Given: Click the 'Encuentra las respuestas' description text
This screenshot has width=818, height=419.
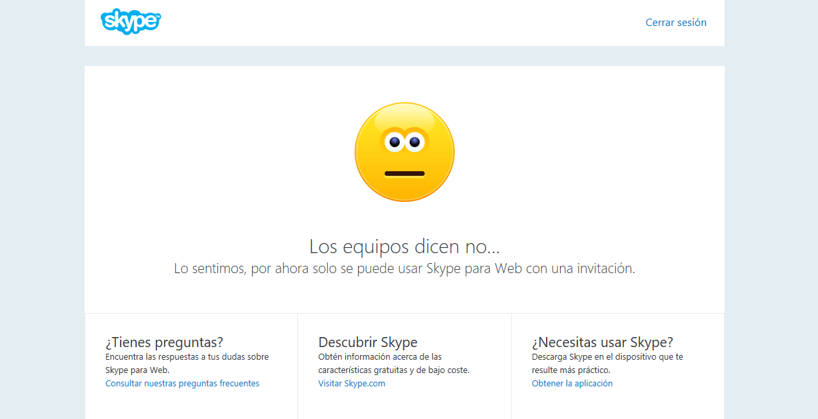Looking at the screenshot, I should (187, 363).
